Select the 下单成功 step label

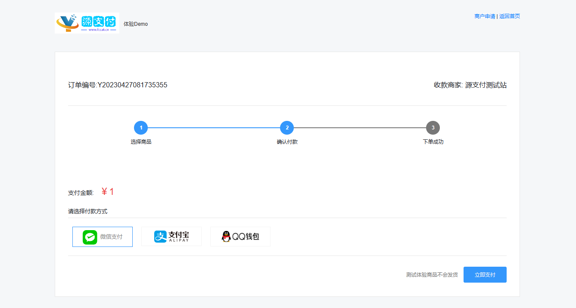click(433, 142)
